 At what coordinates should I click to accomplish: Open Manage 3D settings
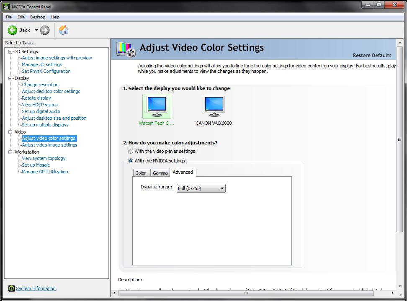point(42,64)
